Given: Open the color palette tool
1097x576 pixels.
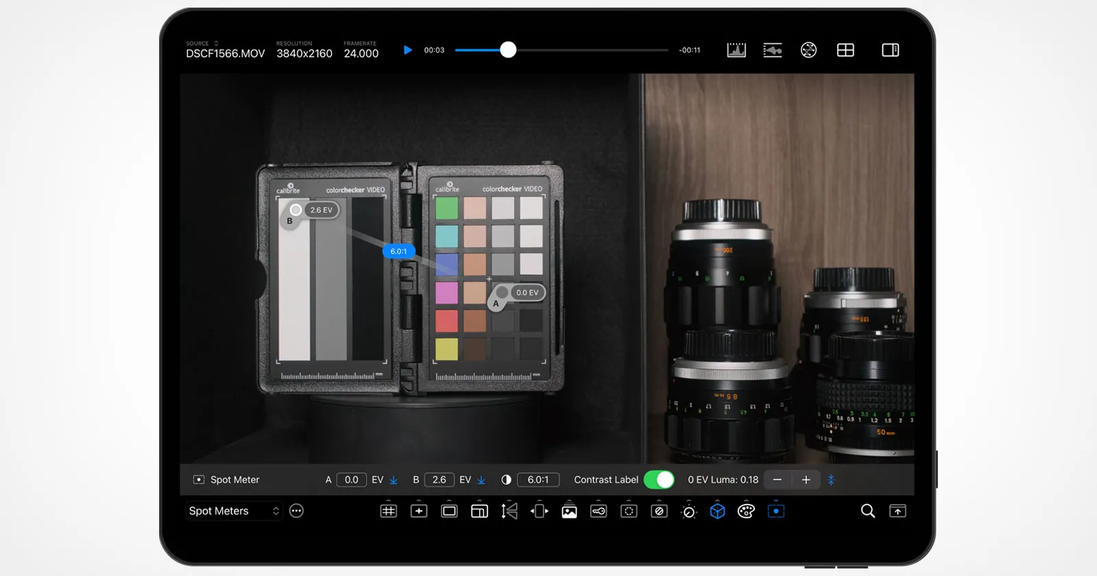Looking at the screenshot, I should pyautogui.click(x=746, y=511).
